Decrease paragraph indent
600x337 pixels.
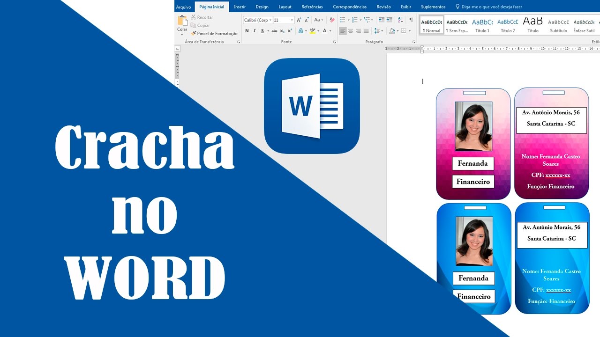tap(381, 20)
